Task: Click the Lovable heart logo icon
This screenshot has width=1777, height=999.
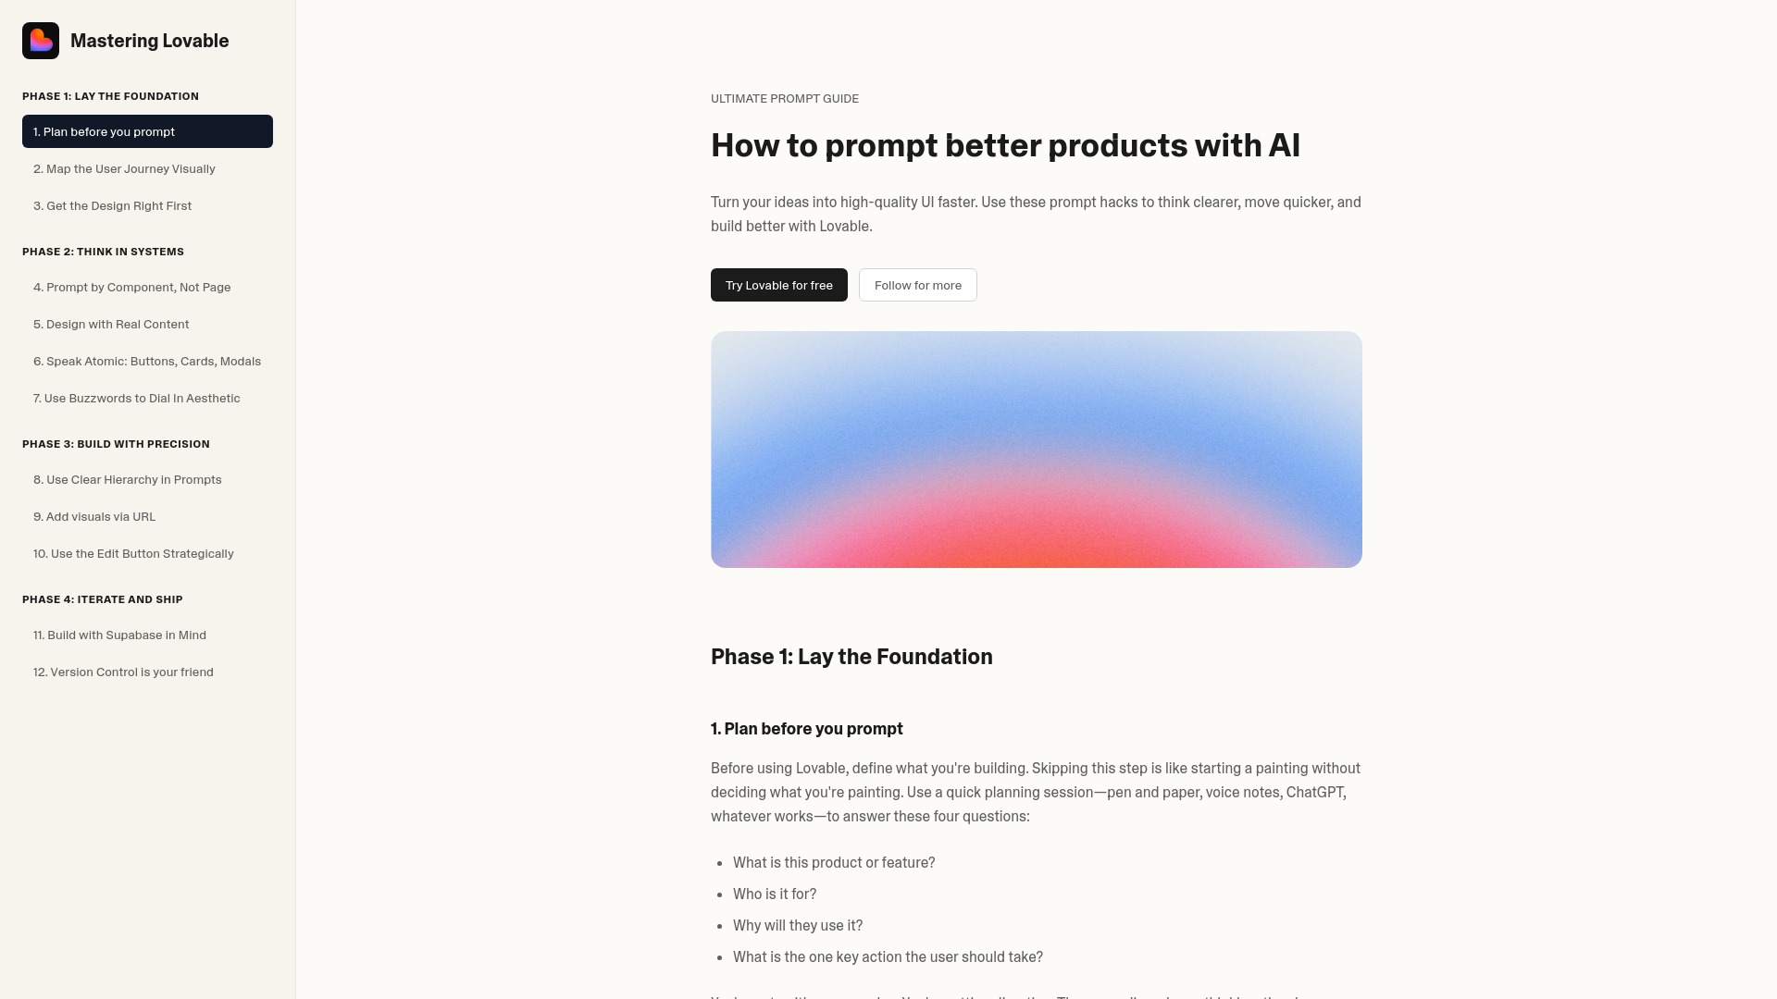Action: [41, 41]
